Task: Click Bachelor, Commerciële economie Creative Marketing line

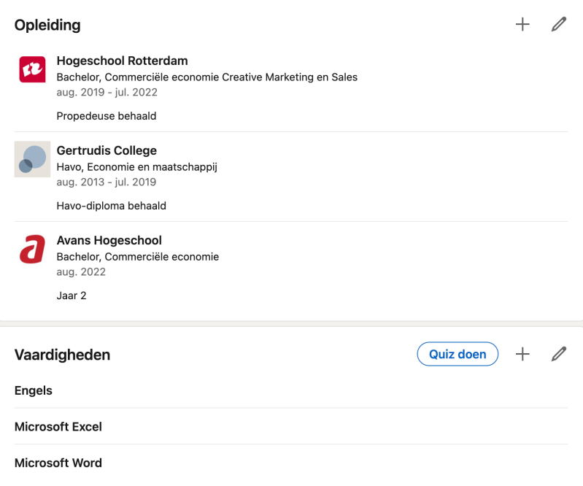Action: pos(206,77)
